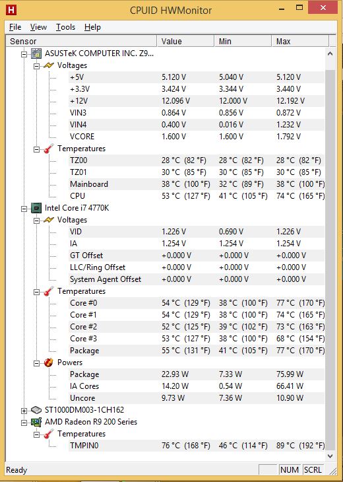Click the Value column header
This screenshot has width=343, height=482.
click(x=185, y=41)
